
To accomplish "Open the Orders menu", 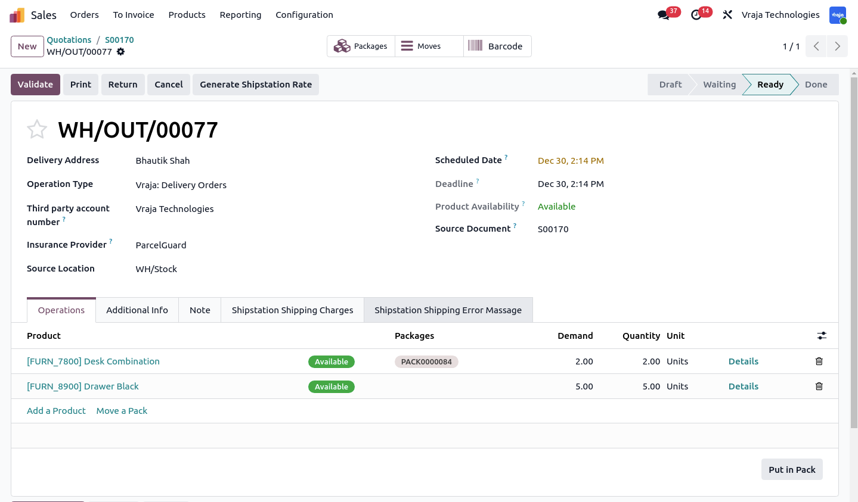I will (85, 15).
